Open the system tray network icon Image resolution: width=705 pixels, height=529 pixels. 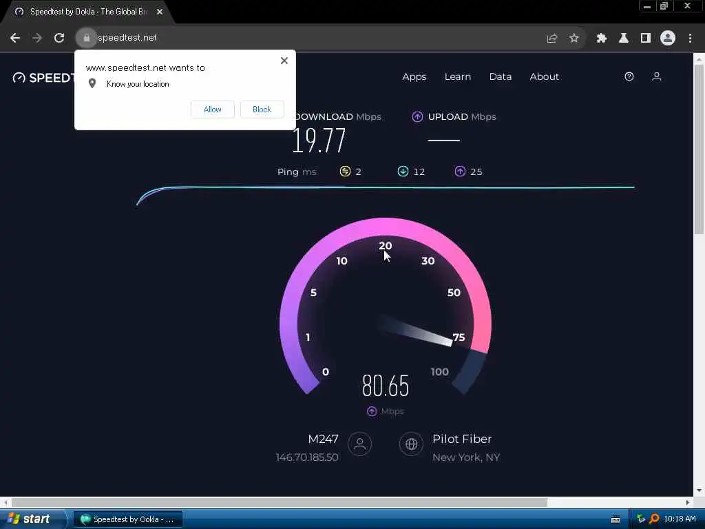[641, 519]
